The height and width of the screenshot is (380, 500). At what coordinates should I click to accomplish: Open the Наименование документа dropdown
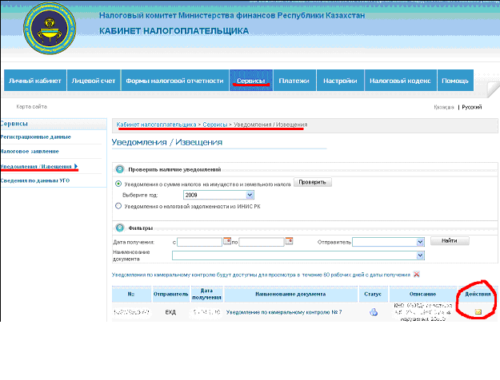(x=298, y=255)
